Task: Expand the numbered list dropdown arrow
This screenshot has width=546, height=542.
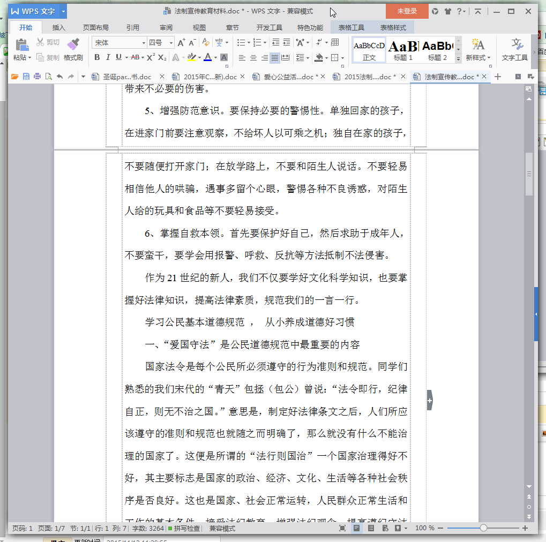Action: tap(265, 43)
